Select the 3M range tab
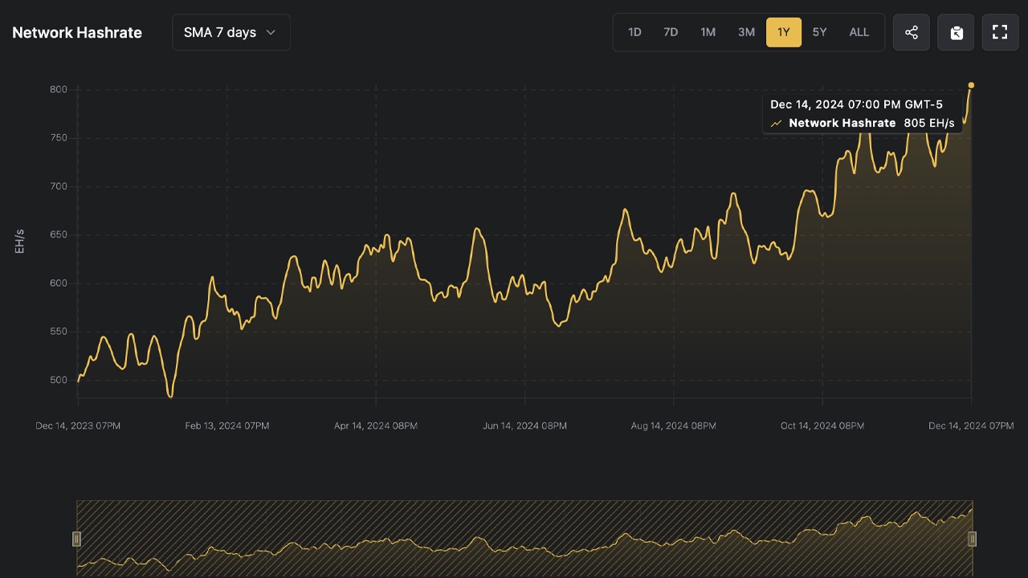This screenshot has height=578, width=1028. coord(746,32)
